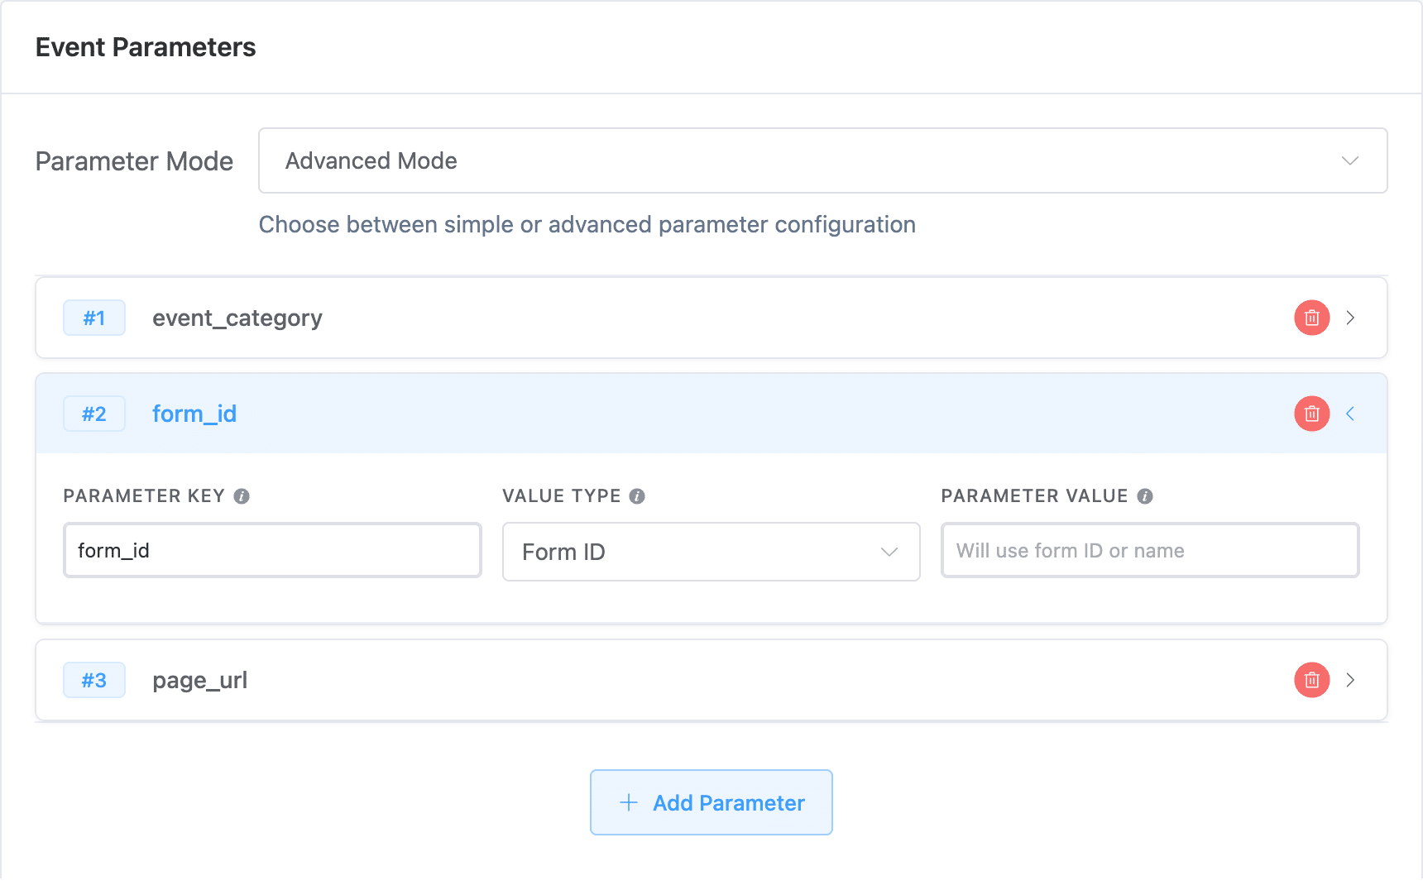Select the form_id Parameter Key field

(272, 550)
